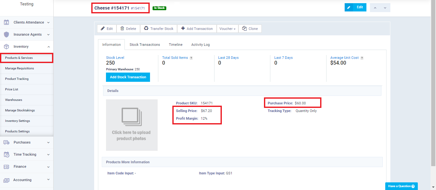Collapse the Inventory sidebar section
The image size is (436, 190).
pos(49,47)
